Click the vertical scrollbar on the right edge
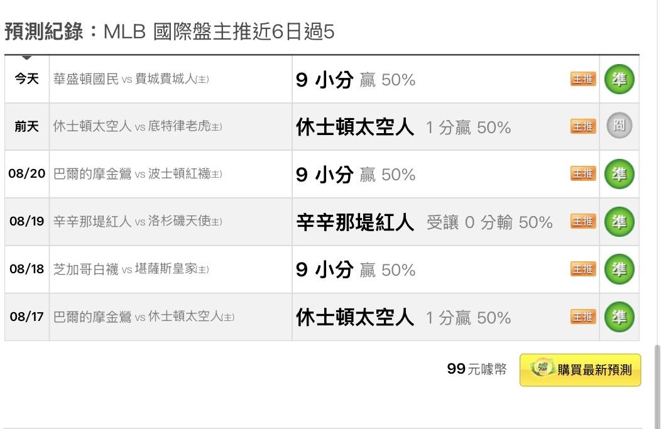 [657, 386]
